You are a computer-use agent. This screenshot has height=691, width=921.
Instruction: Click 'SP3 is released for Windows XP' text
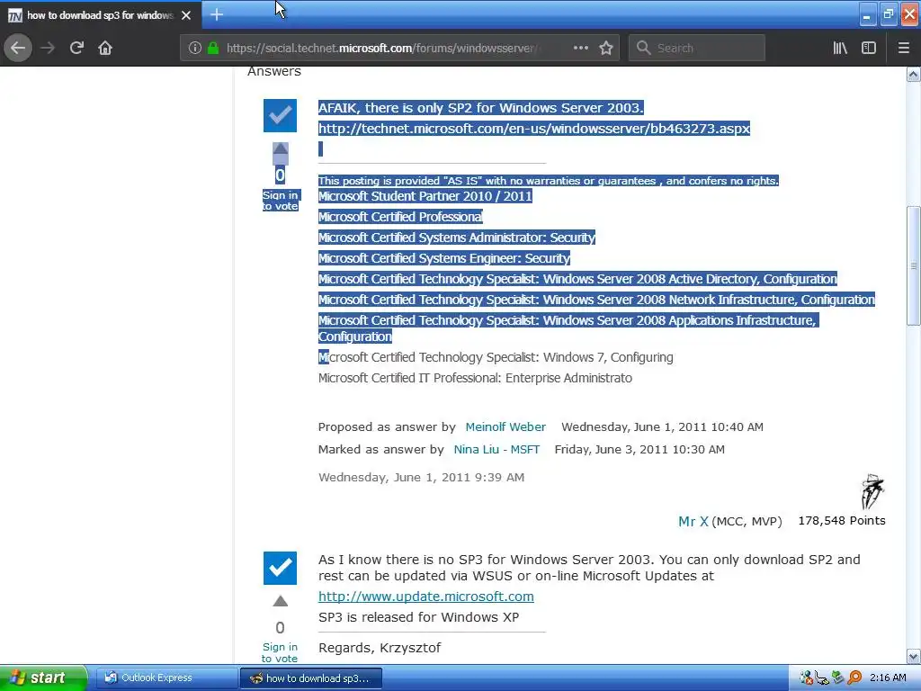click(419, 617)
